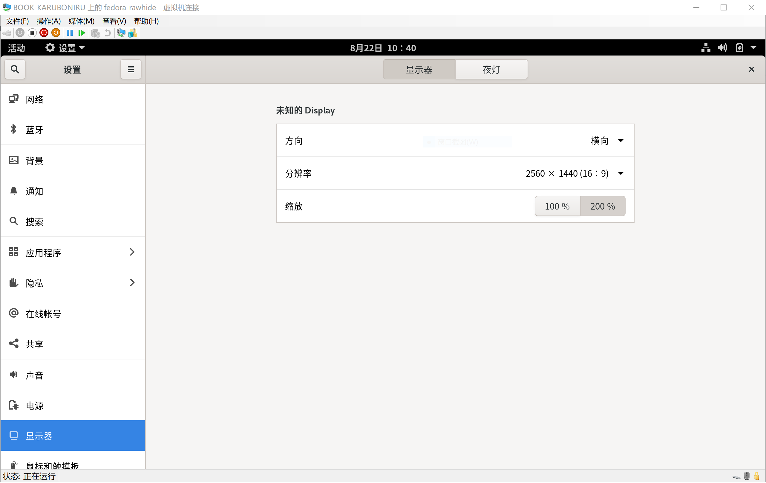This screenshot has width=766, height=483.
Task: Select 显示器 in the sidebar
Action: (x=73, y=436)
